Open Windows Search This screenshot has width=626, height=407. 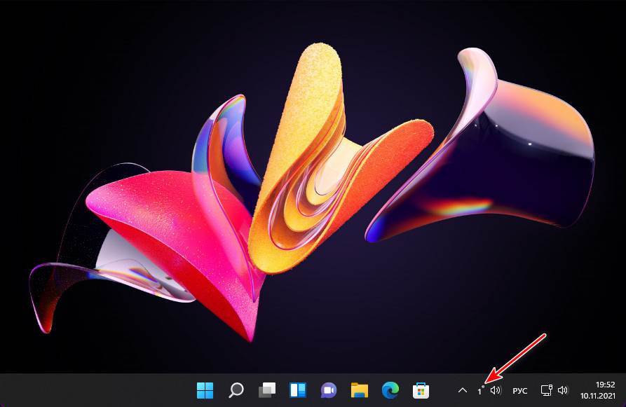236,390
